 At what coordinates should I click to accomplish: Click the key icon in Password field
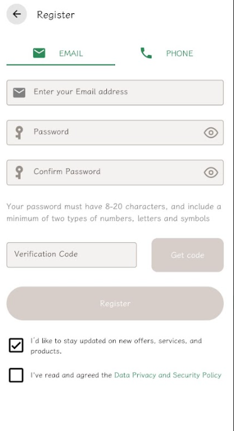[19, 133]
